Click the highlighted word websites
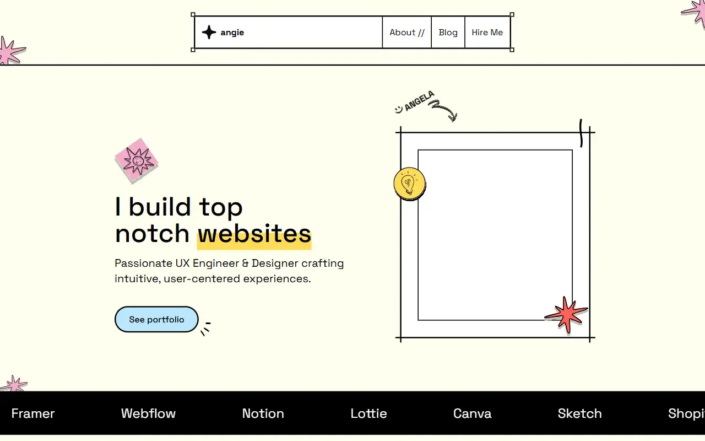 pos(254,234)
